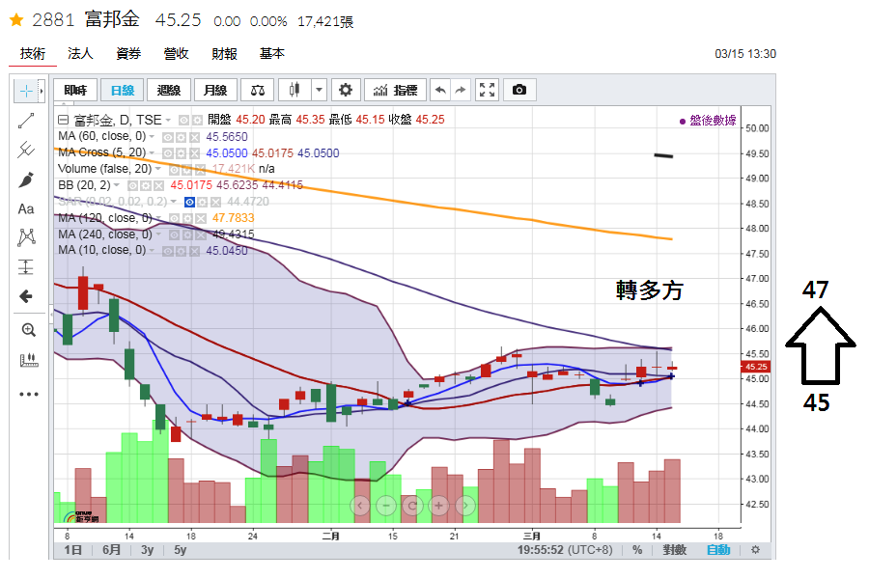Screen dimensions: 869x579
Task: Open the compare symbols scale icon
Action: click(258, 90)
